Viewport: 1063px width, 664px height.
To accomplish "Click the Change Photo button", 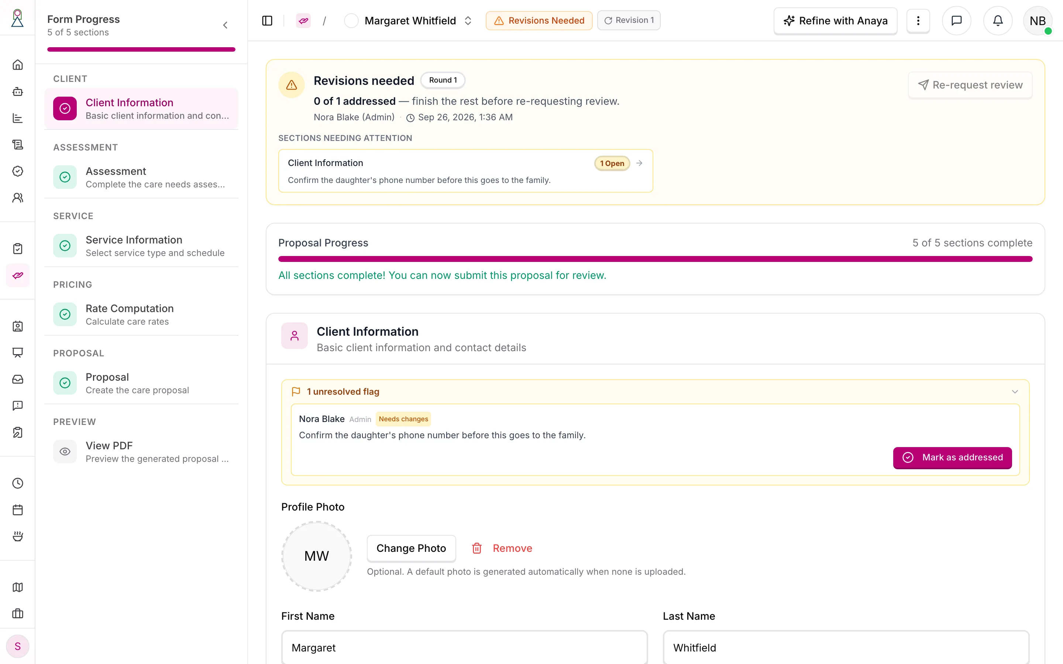I will tap(411, 548).
